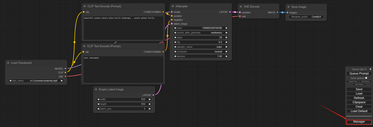Viewport: 373px width, 127px height.
Task: Click the filename_prefix ComfyUI input field
Action: point(306,17)
